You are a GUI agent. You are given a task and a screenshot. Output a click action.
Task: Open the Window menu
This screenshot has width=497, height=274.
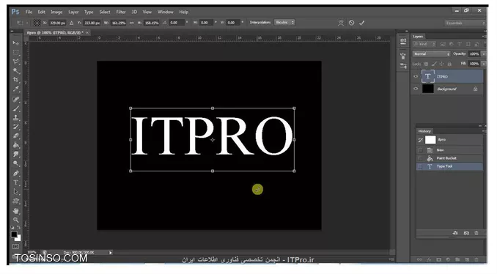click(166, 12)
